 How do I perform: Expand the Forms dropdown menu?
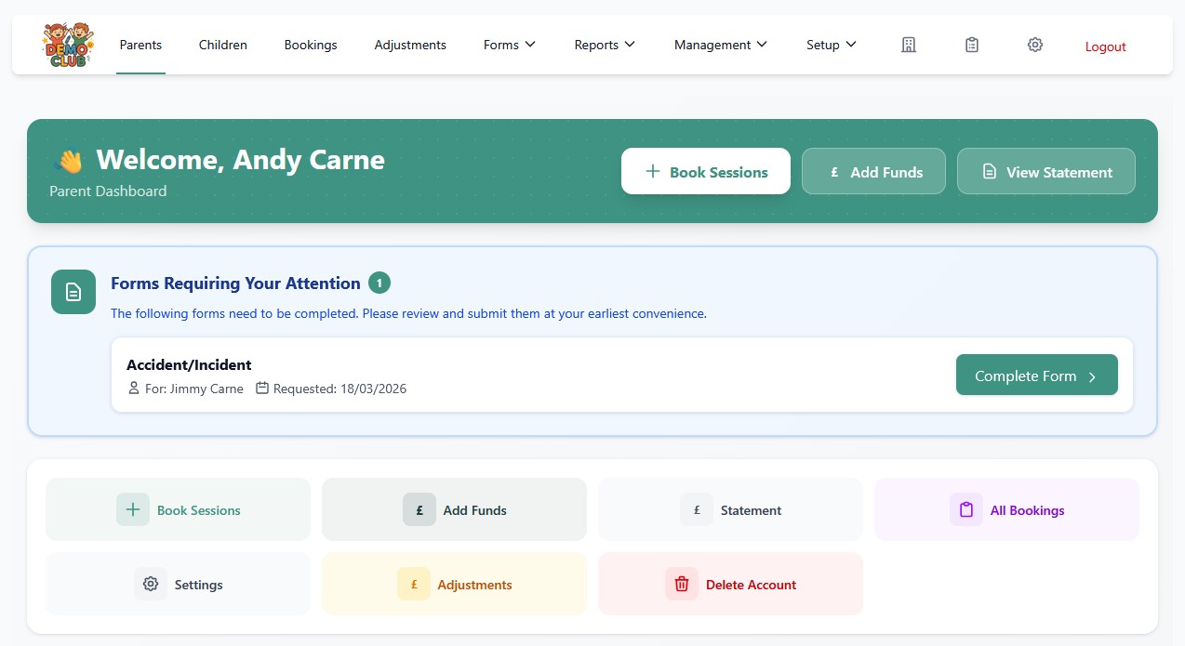click(x=510, y=45)
